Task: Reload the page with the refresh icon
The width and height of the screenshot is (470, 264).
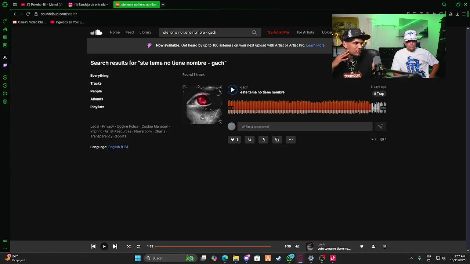Action: click(x=28, y=14)
